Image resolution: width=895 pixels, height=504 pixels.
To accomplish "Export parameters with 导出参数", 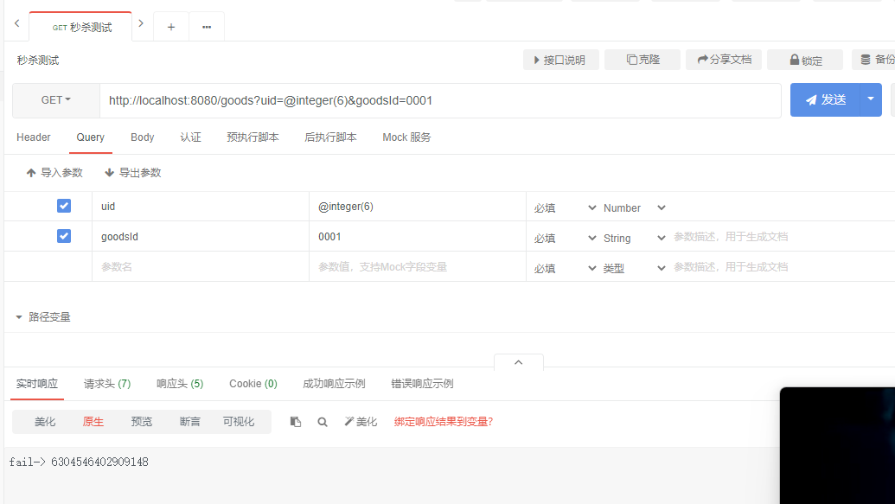I will coord(133,172).
